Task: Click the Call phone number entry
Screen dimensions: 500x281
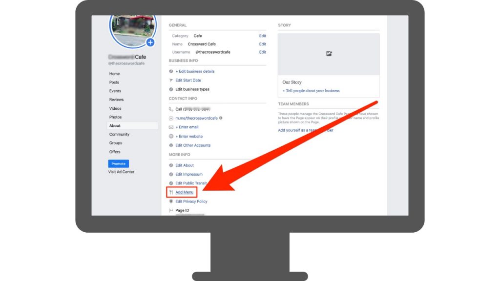Action: (x=192, y=109)
